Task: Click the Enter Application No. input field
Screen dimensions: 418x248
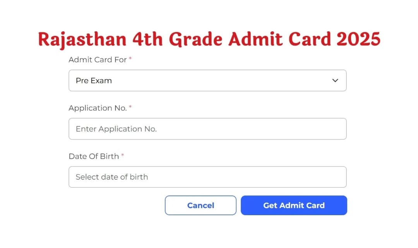Action: pyautogui.click(x=207, y=129)
